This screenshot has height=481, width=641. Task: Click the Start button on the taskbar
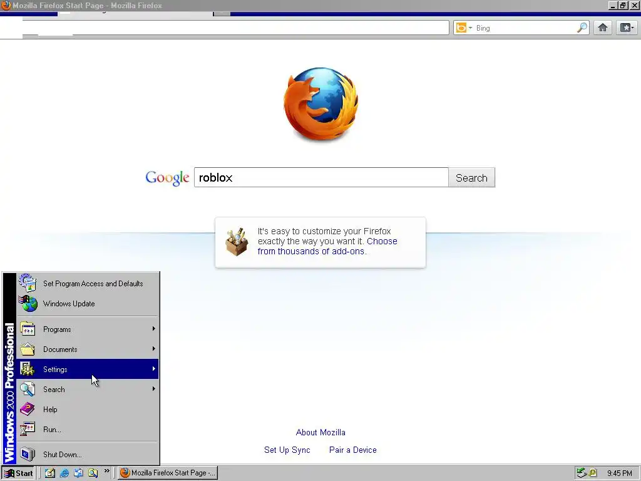tap(18, 473)
